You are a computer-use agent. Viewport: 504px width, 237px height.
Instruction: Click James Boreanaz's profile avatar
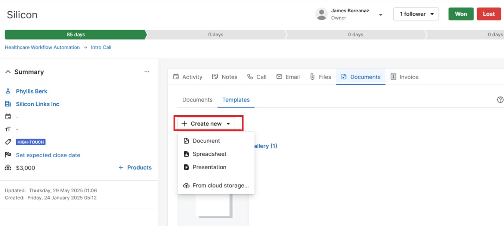tap(321, 14)
